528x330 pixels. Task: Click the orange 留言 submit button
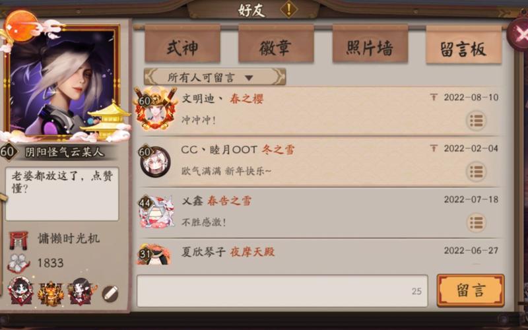point(471,290)
